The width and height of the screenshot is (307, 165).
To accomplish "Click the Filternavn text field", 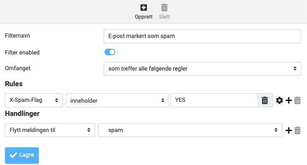I will click(202, 36).
